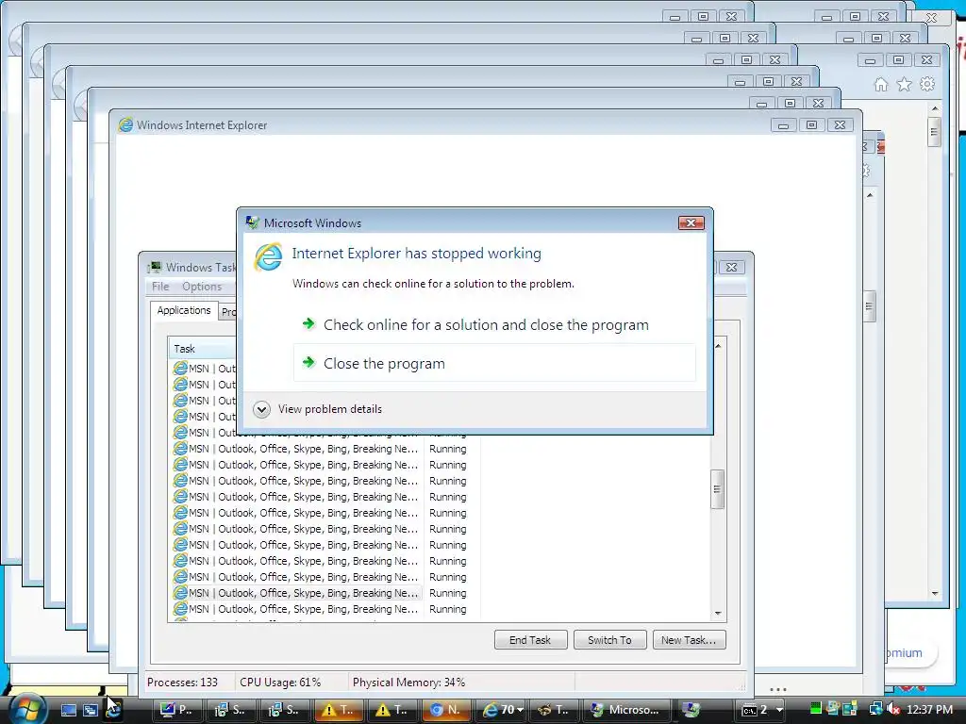The height and width of the screenshot is (724, 966).
Task: Click the Close the program option
Action: [x=494, y=363]
